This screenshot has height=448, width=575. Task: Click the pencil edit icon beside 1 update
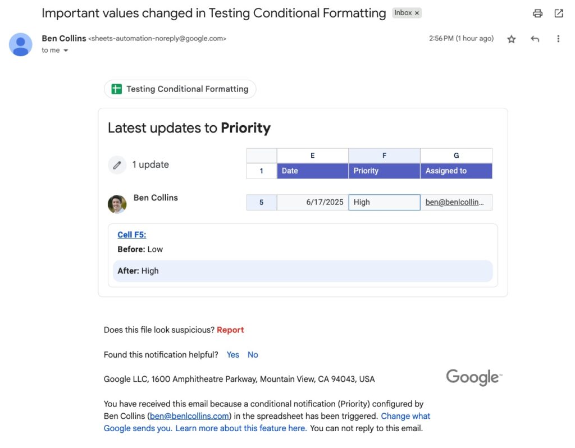(x=117, y=165)
